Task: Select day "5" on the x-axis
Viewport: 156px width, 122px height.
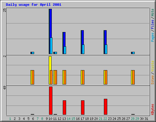Action: tap(28, 119)
